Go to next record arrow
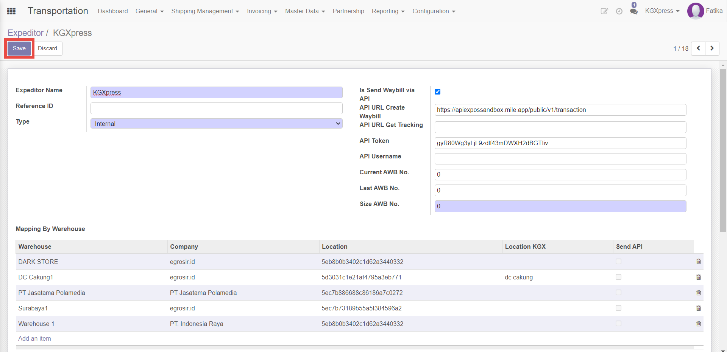This screenshot has height=352, width=727. [712, 48]
